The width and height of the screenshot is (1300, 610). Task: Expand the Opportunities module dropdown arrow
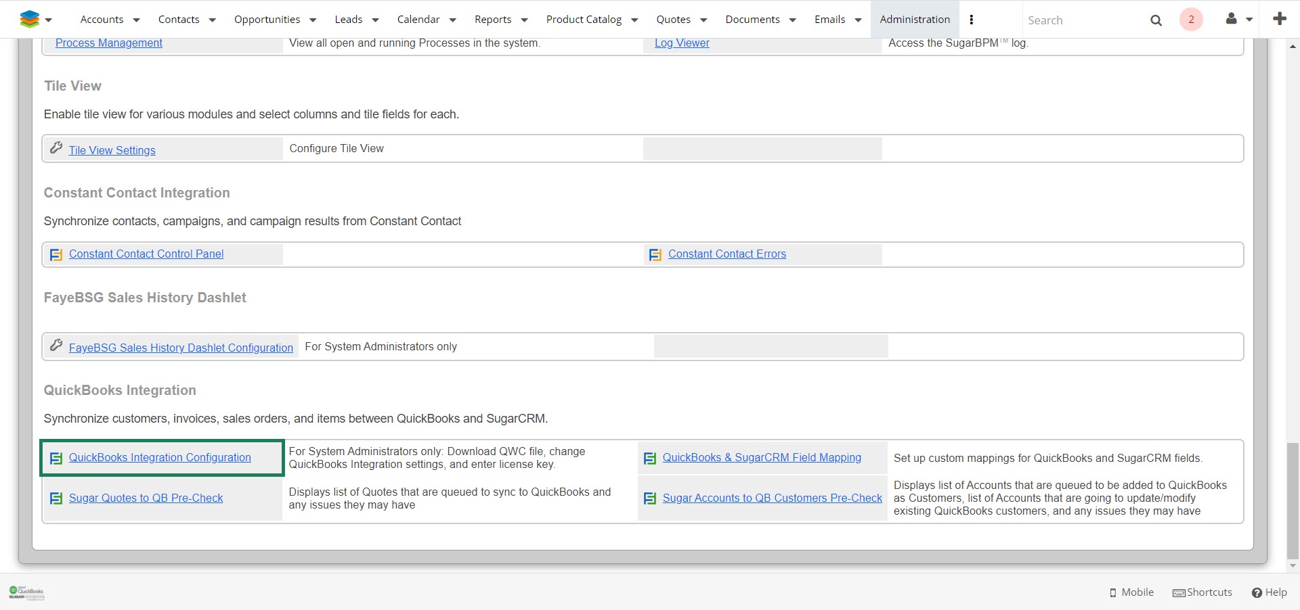point(313,20)
